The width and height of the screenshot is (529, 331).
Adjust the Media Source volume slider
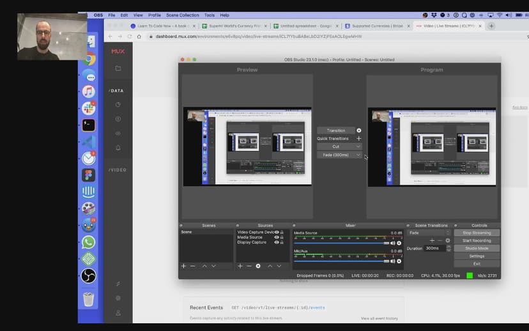387,243
